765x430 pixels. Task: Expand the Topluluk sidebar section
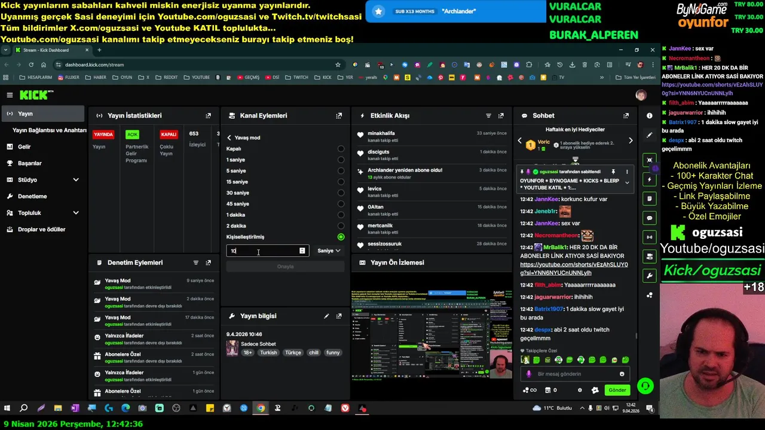point(76,213)
